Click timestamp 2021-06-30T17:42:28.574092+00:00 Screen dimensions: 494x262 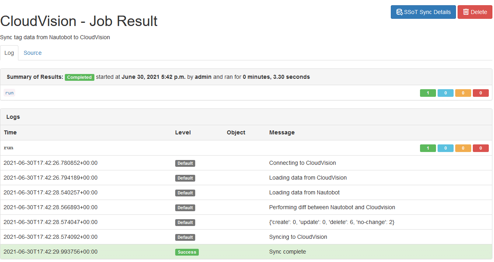coord(50,237)
